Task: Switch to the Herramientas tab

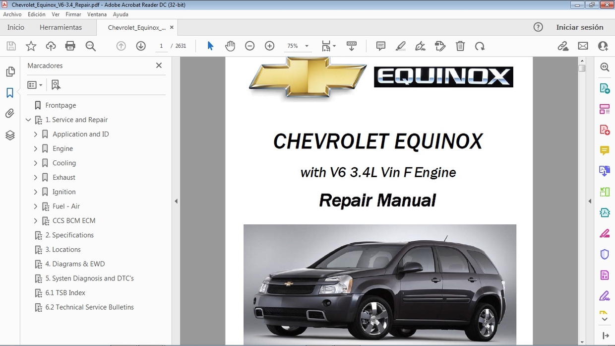Action: pos(61,27)
